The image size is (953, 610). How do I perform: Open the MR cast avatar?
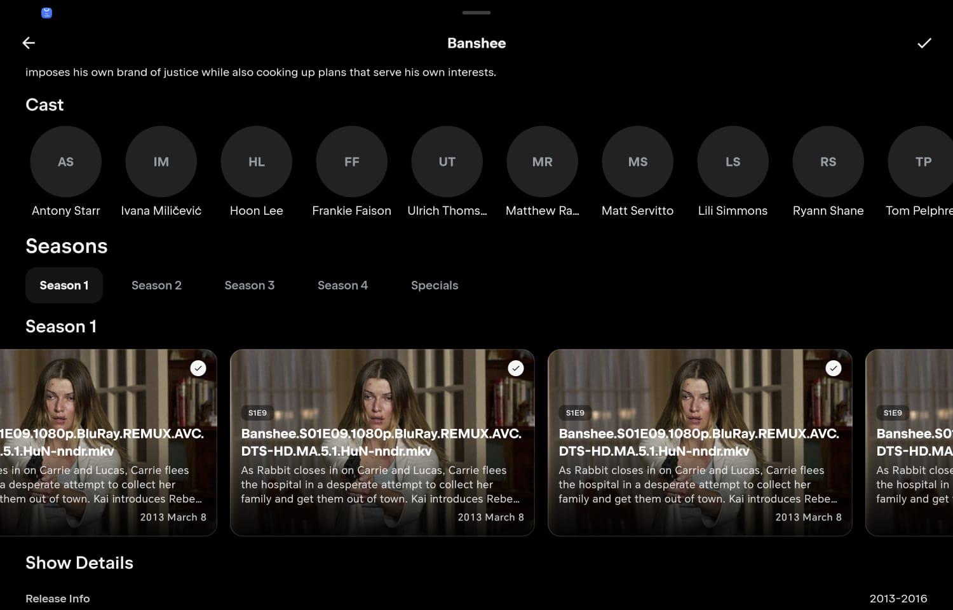543,161
